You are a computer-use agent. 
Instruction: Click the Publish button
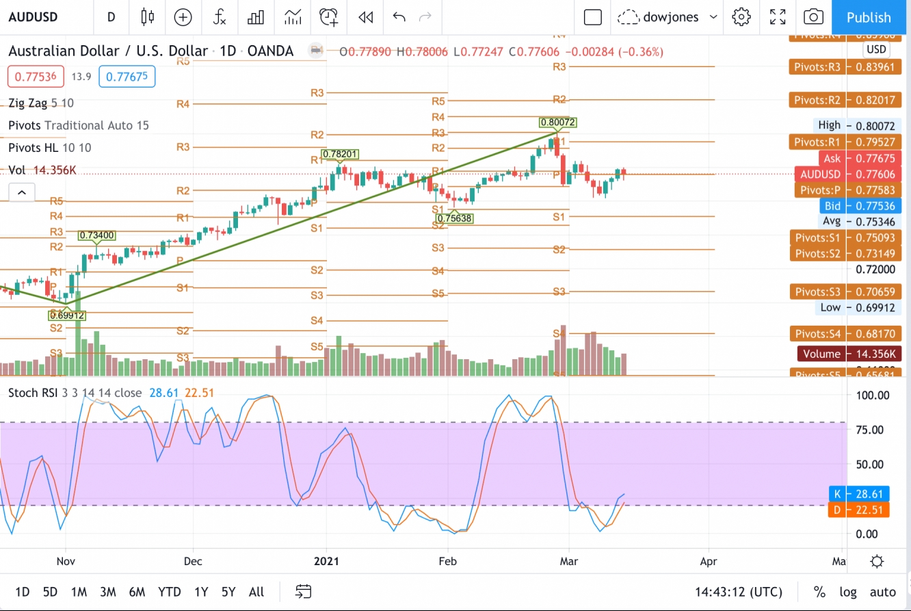tap(869, 17)
